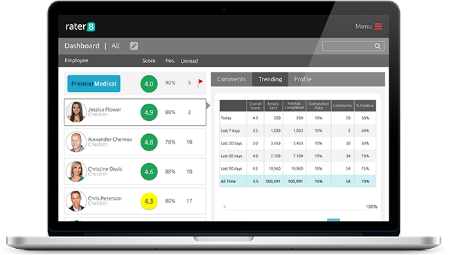Click the Overall Score table header
This screenshot has width=449, height=255.
tap(255, 106)
